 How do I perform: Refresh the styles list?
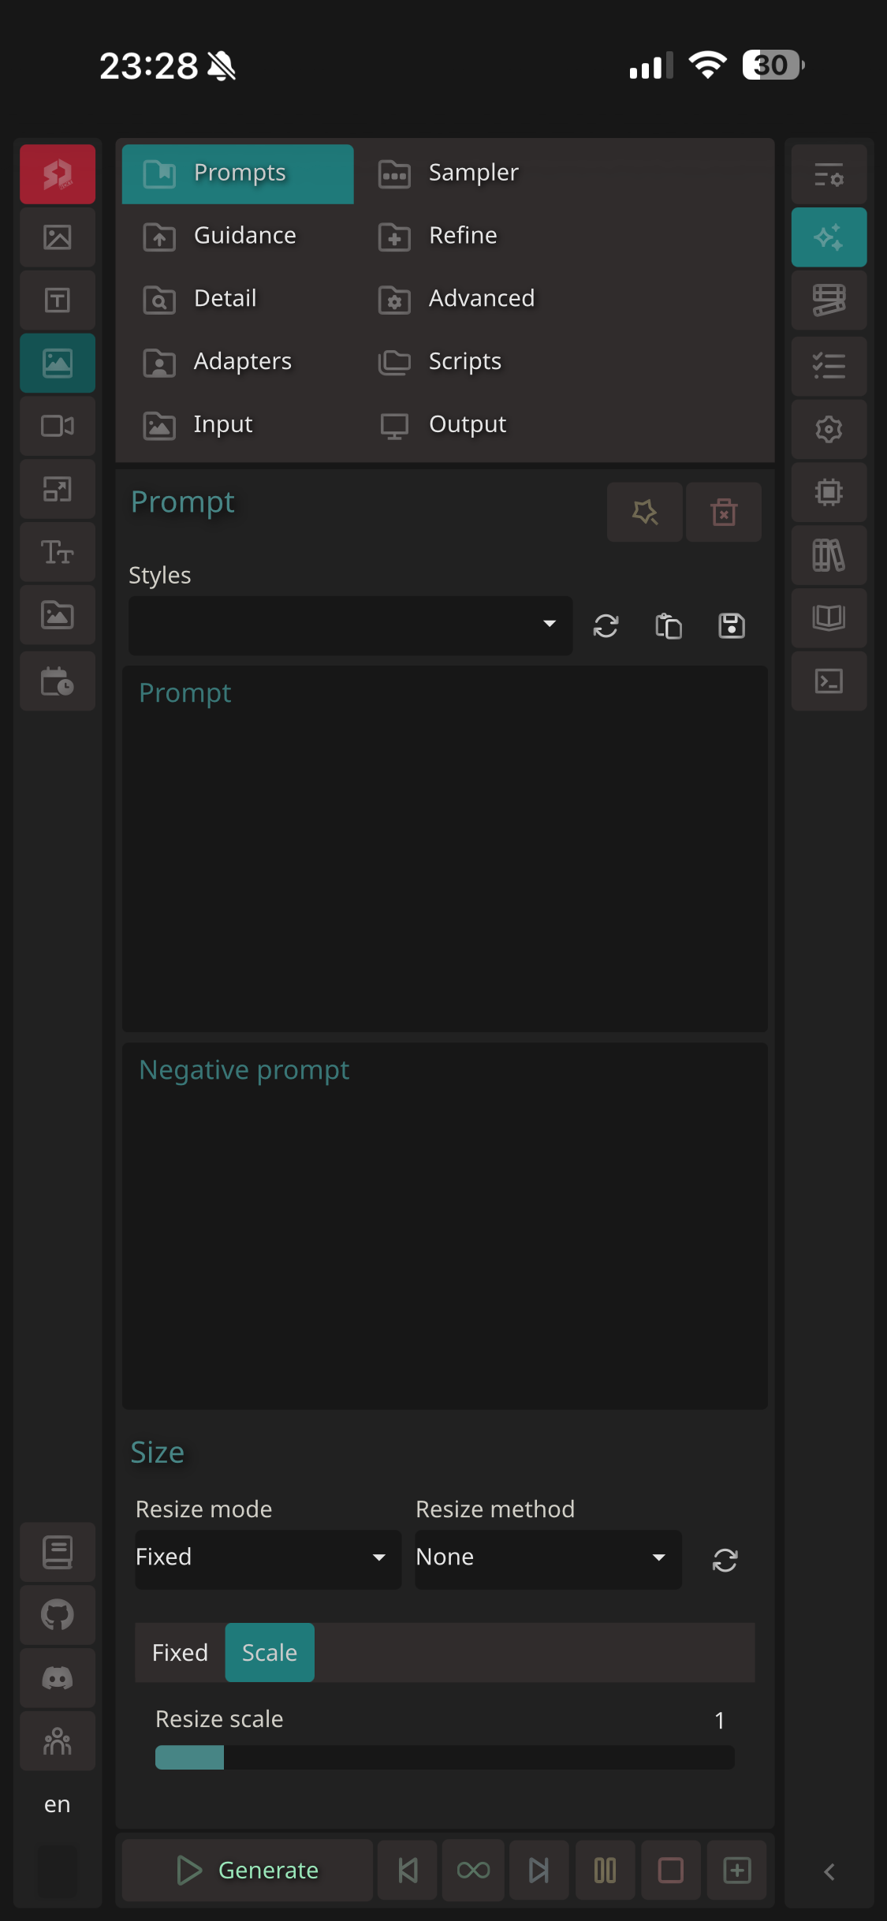[606, 626]
